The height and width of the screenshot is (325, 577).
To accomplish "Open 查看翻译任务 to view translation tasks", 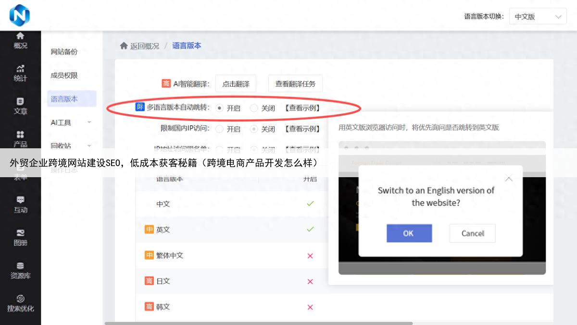I will pyautogui.click(x=295, y=83).
